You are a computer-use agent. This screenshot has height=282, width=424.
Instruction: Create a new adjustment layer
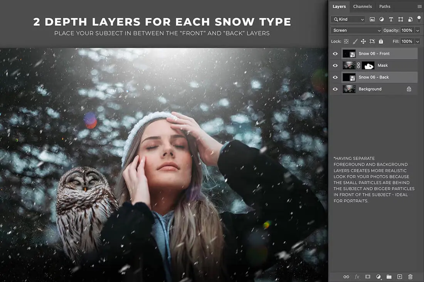tap(379, 277)
